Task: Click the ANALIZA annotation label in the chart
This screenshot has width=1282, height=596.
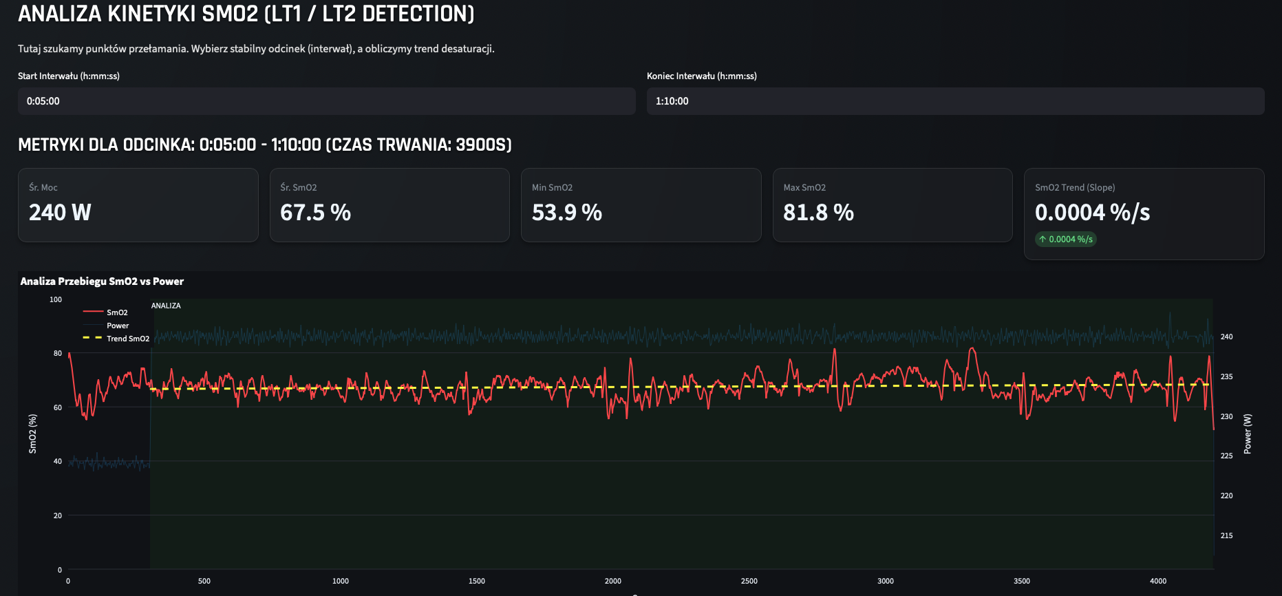Action: (166, 306)
